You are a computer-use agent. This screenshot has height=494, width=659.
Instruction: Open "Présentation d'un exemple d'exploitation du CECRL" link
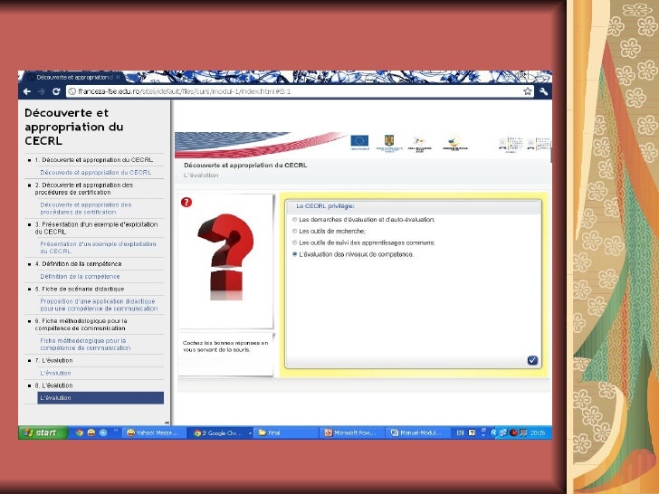(x=99, y=246)
